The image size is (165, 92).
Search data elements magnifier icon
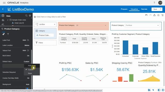(x=26, y=16)
